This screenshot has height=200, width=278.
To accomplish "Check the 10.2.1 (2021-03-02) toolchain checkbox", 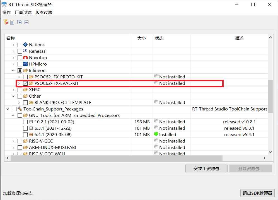I will (25, 122).
